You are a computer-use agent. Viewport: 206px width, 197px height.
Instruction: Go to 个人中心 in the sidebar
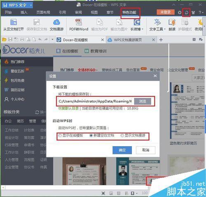[14, 99]
